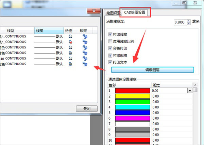Click the lock icon in the last layer row
204x145 pixels.
pos(85,64)
